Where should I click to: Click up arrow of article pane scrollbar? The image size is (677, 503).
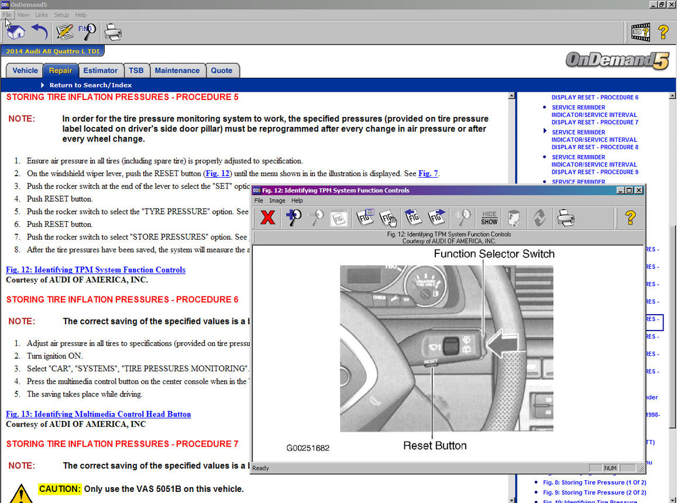pos(511,96)
